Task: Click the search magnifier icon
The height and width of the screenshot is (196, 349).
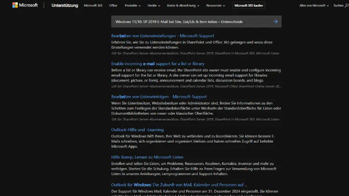Action: [347, 6]
